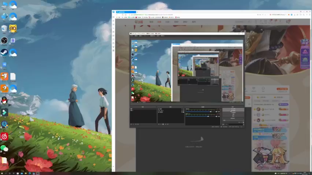
Task: Pop out the Audio Mixer dock header icon
Action: click(x=221, y=107)
